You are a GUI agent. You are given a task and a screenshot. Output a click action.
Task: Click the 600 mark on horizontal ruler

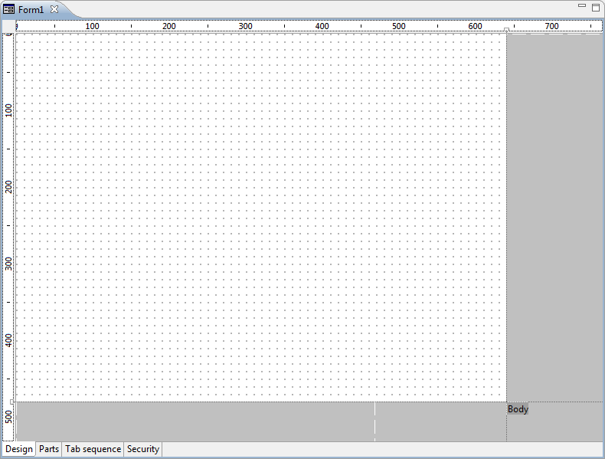point(475,26)
